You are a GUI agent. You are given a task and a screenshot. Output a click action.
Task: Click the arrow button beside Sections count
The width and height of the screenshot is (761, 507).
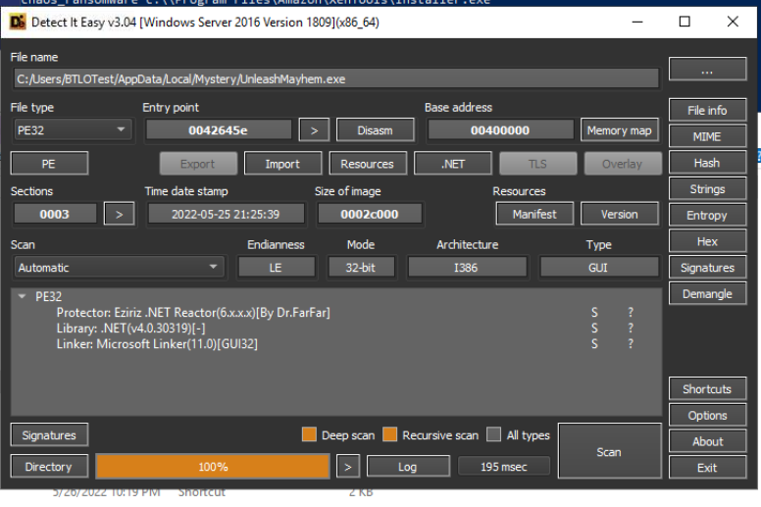tap(119, 214)
